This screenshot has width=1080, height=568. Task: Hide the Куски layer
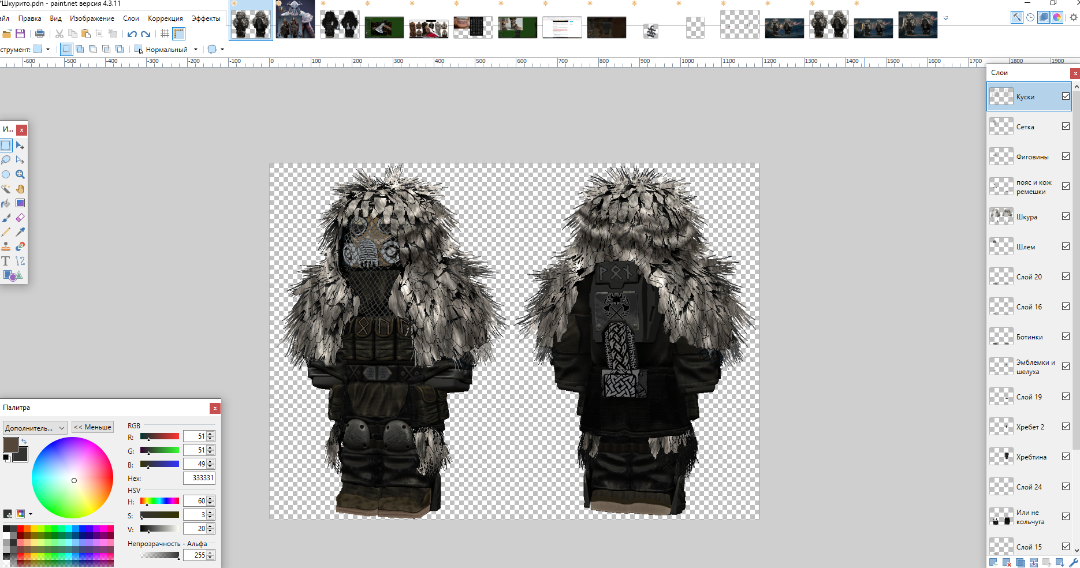1066,96
